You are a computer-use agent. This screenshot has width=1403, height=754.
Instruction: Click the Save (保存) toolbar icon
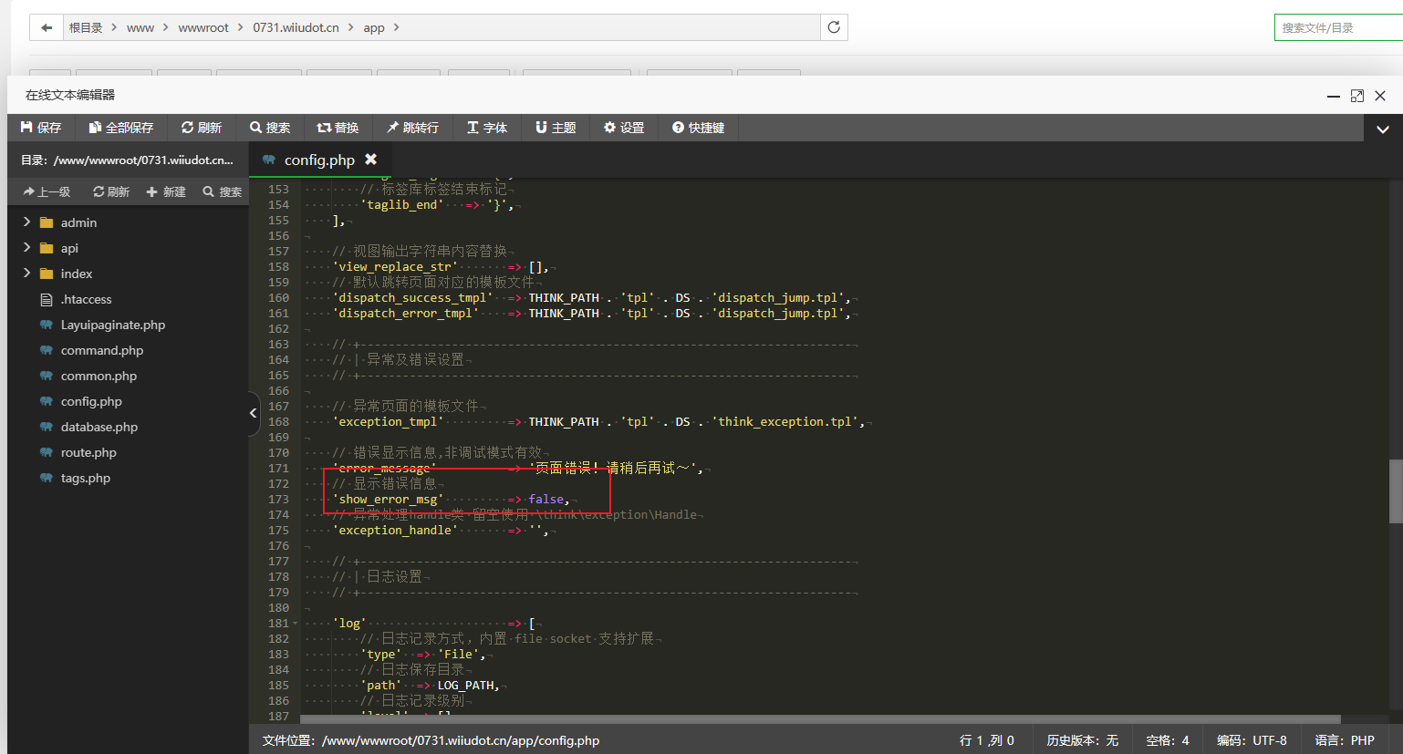[41, 128]
